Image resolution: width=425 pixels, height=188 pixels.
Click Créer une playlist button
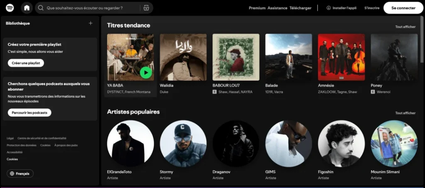pyautogui.click(x=26, y=63)
